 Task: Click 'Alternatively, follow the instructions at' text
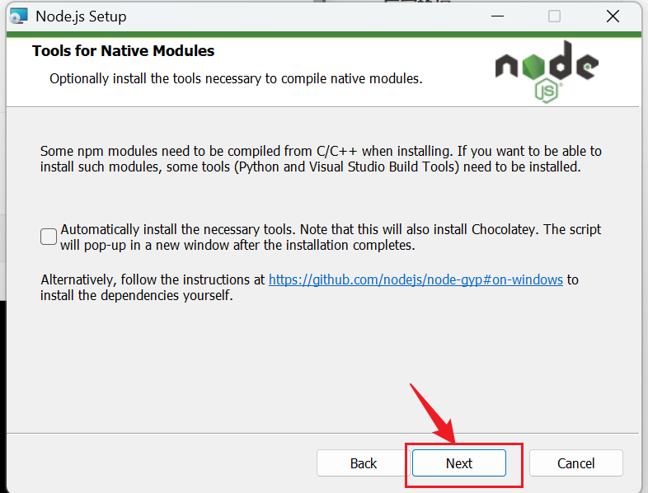[x=153, y=279]
